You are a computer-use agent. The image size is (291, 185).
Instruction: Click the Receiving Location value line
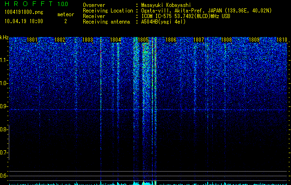tap(206, 11)
